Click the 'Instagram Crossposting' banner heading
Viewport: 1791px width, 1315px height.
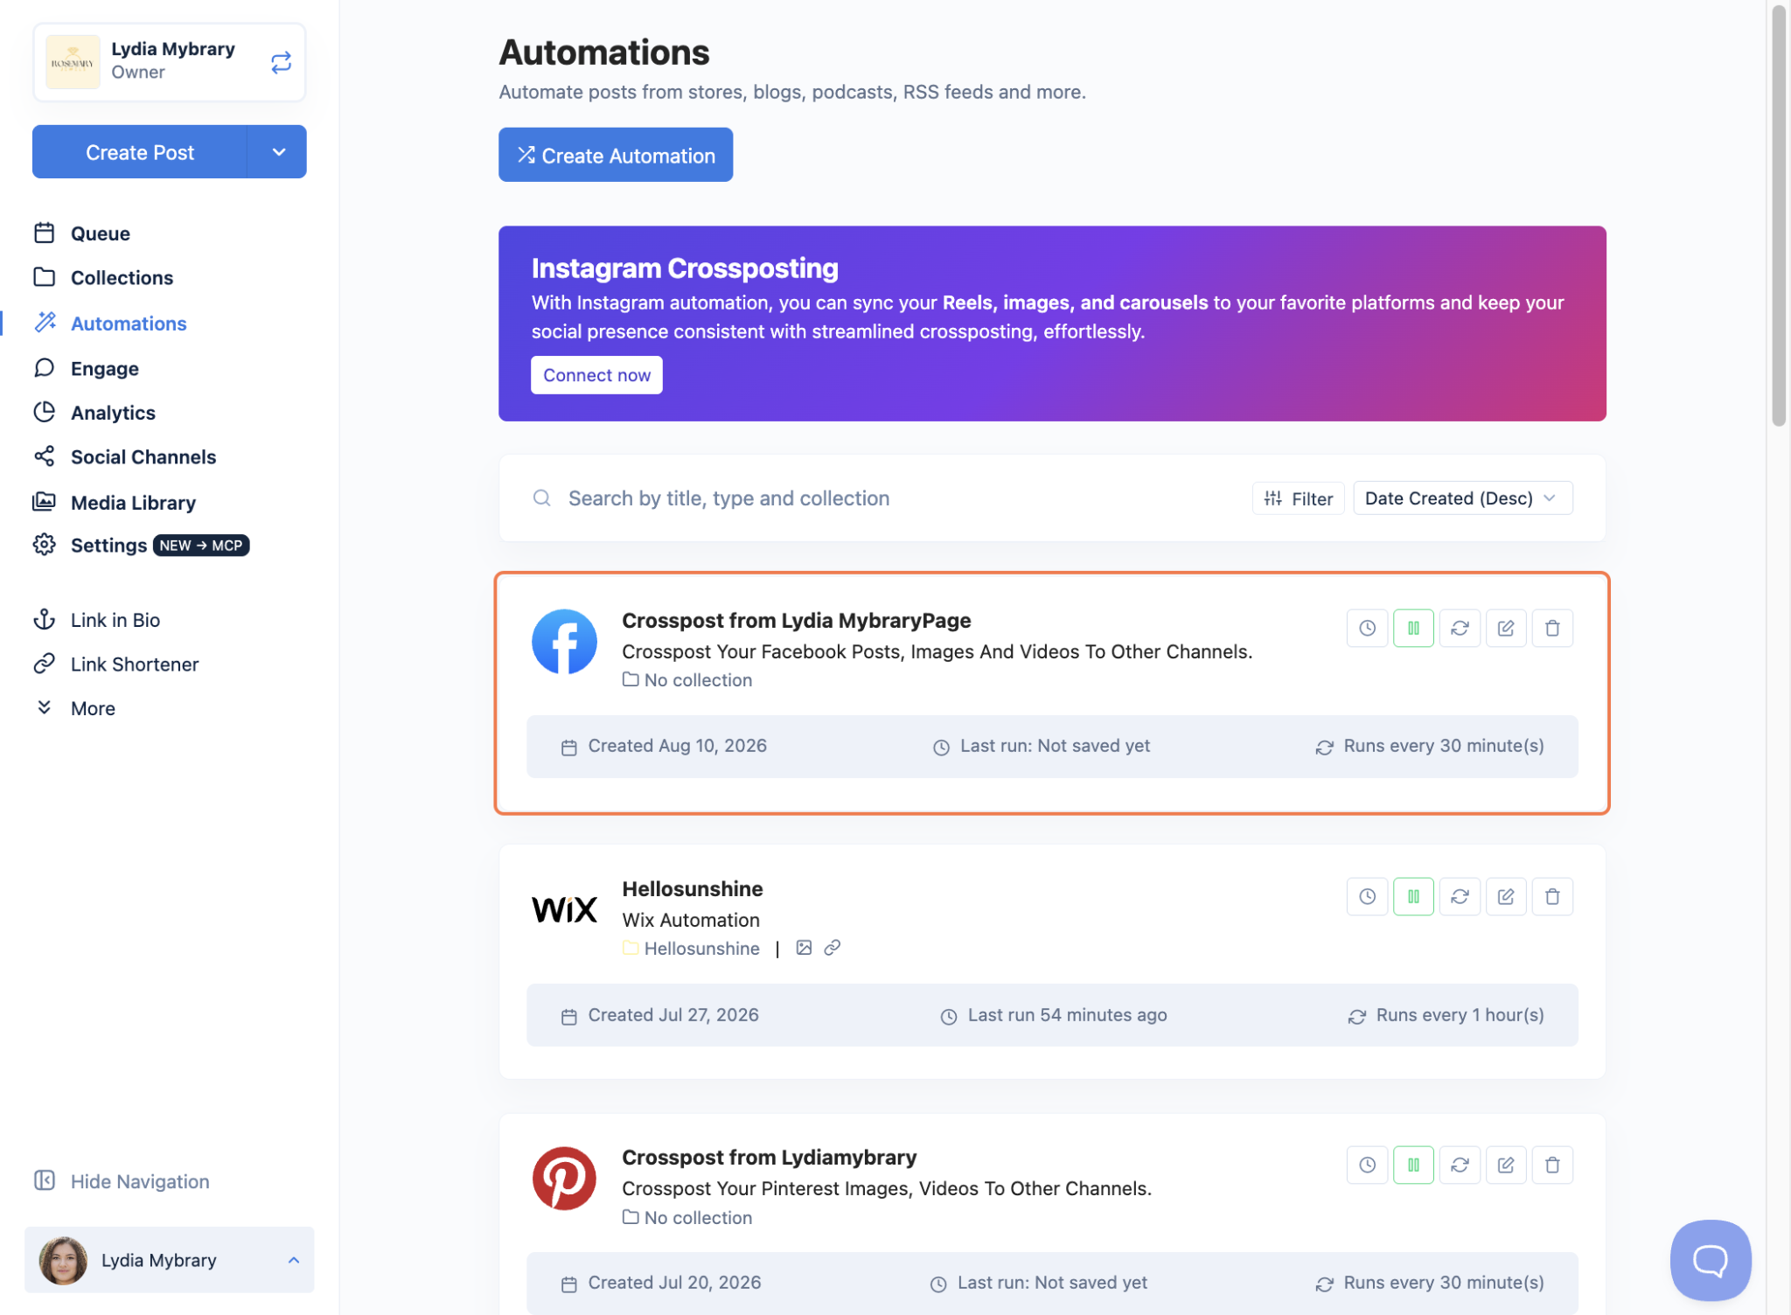pos(685,268)
